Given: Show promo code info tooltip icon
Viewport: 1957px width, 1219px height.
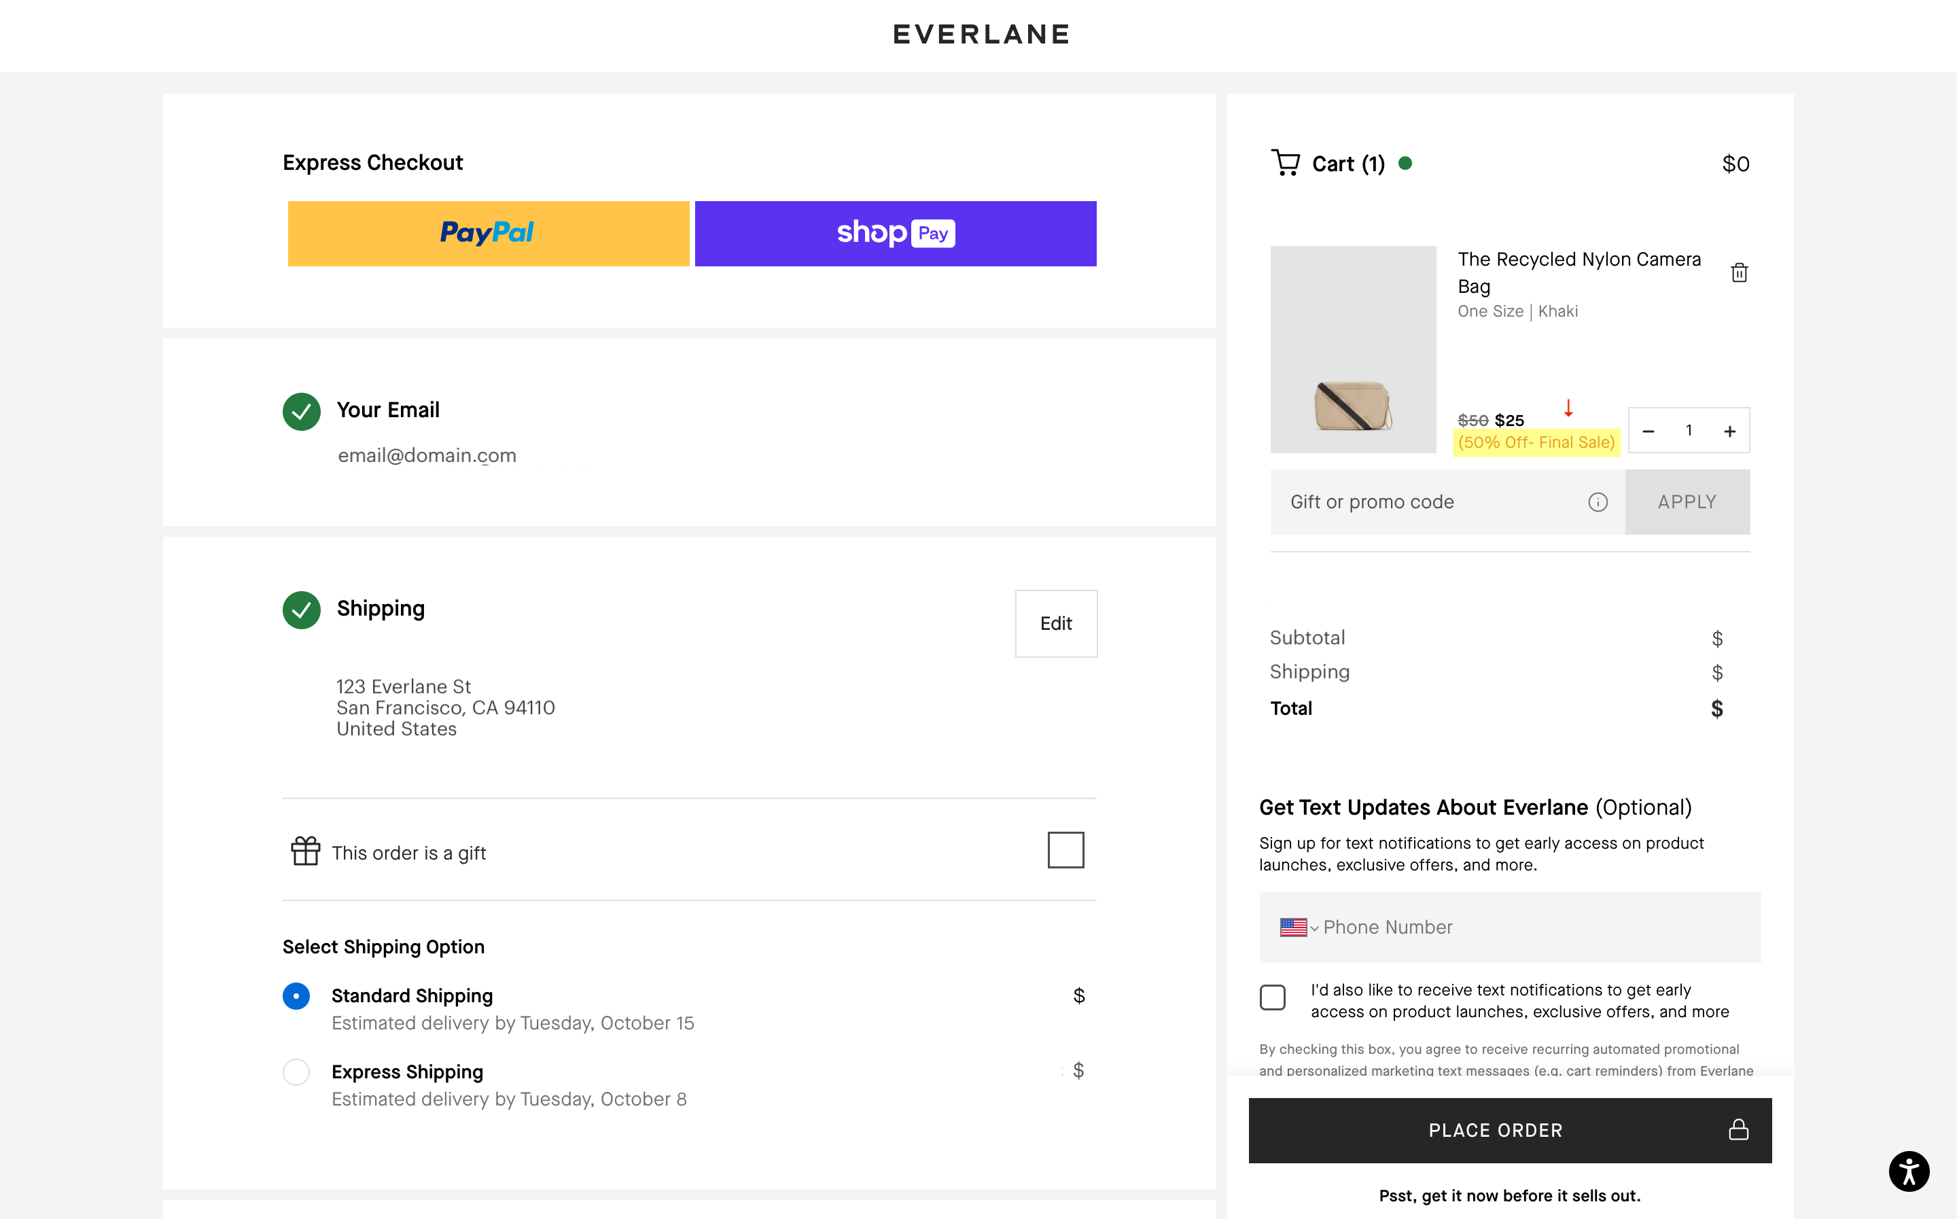Looking at the screenshot, I should (1598, 502).
